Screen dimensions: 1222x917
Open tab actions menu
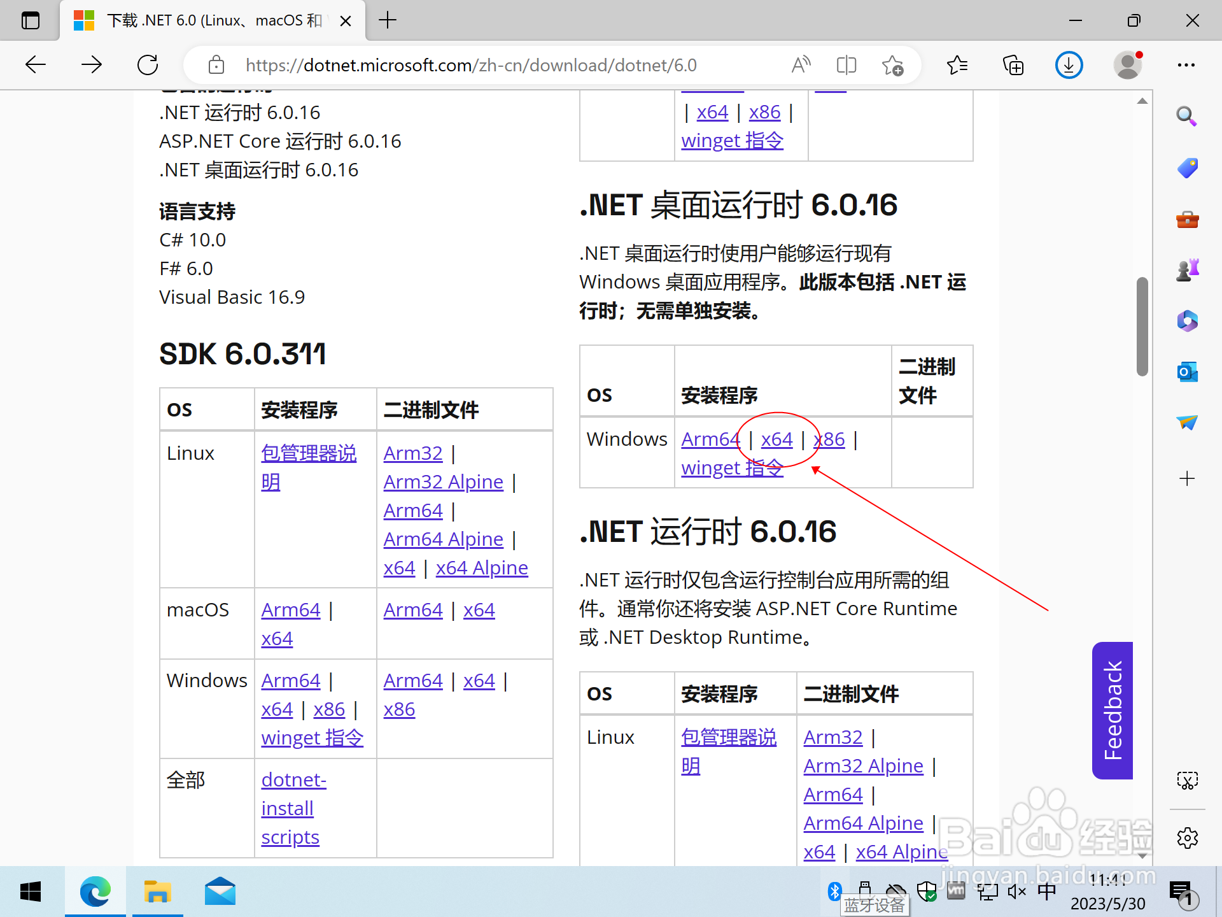click(x=31, y=20)
